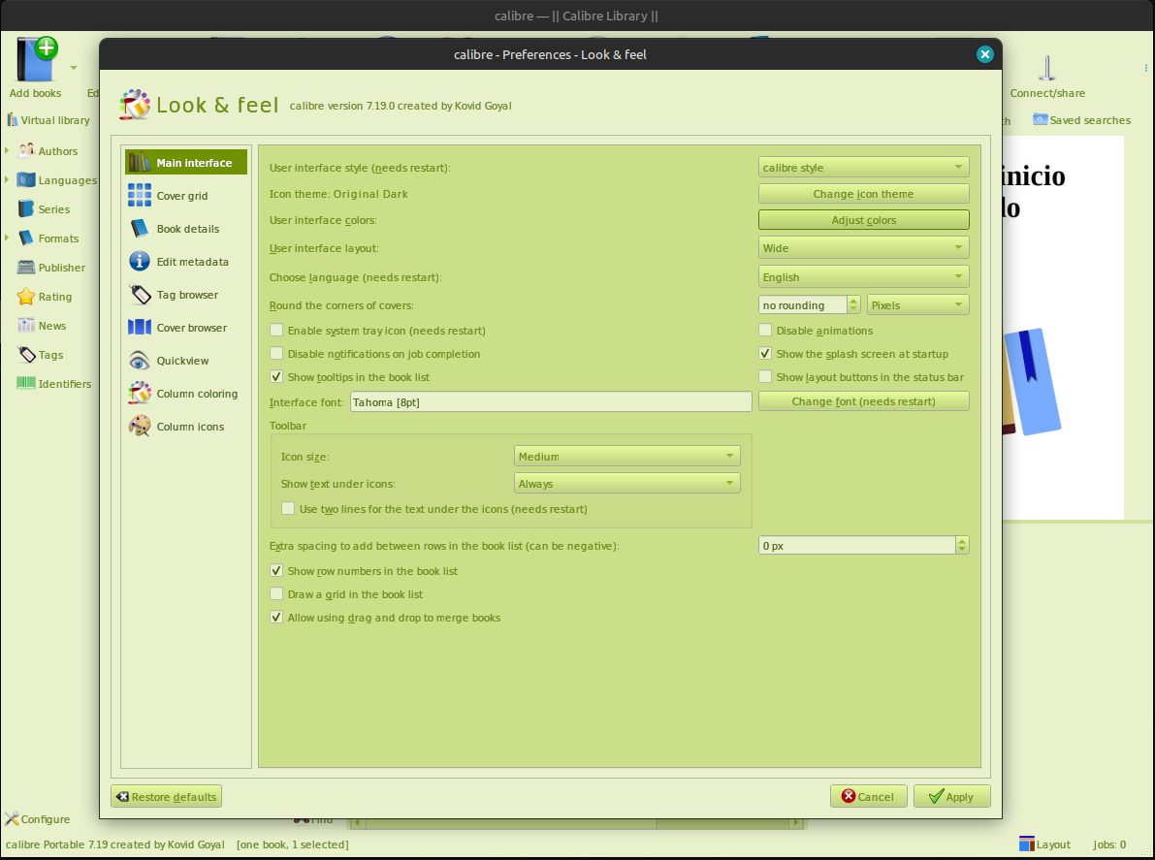Click Authors icon in tag browser
Viewport: 1155px width, 860px height.
(26, 150)
